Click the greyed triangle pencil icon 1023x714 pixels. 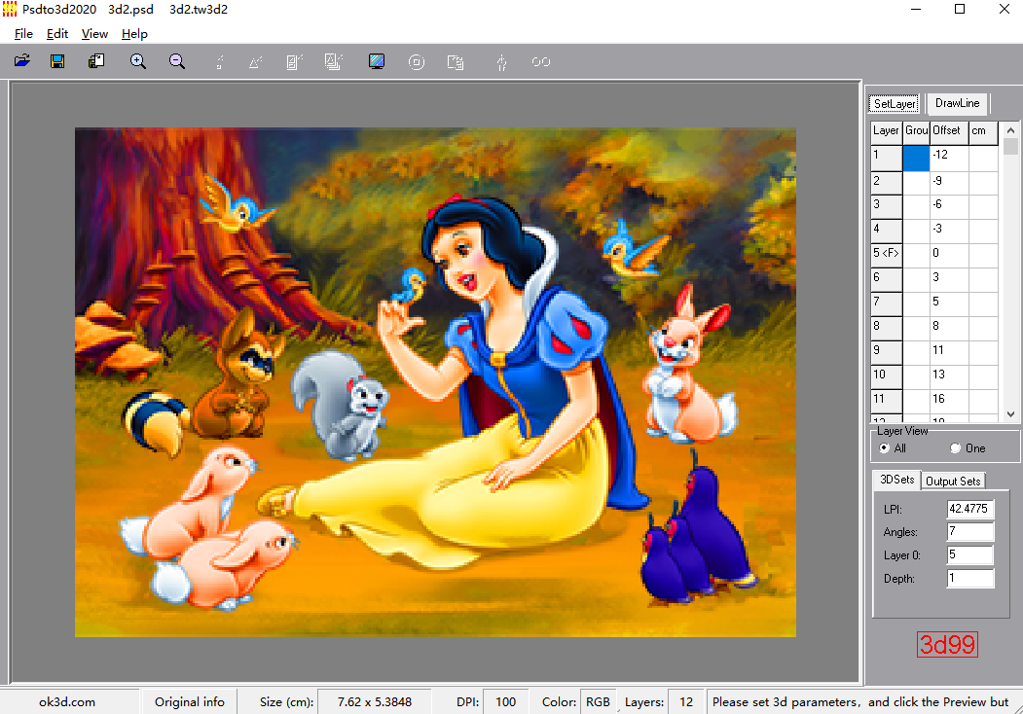(256, 62)
